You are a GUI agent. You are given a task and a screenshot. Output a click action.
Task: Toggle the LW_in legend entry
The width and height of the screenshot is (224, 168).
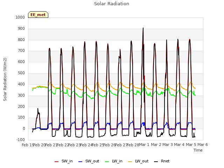[114, 161]
